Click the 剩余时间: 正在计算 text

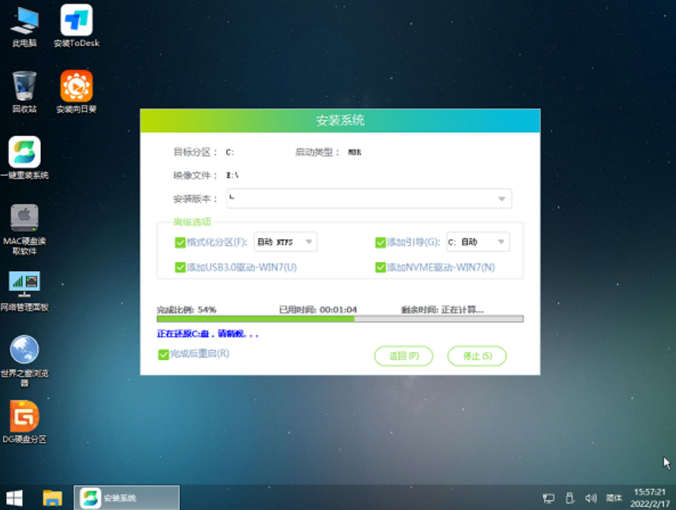[x=442, y=310]
